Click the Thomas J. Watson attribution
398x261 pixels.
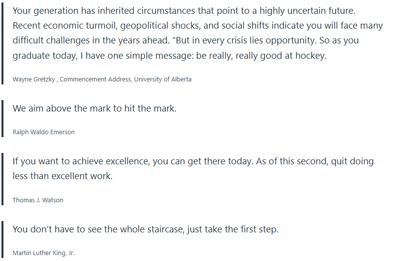point(38,200)
